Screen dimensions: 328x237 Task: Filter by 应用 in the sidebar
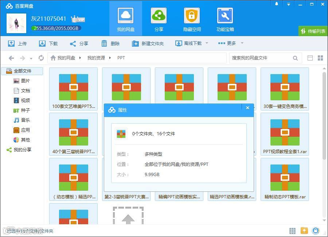pos(22,130)
